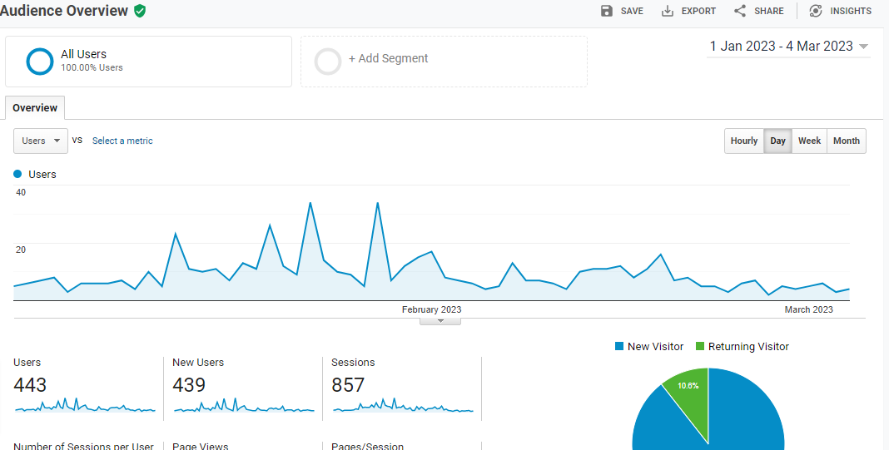
Task: Click the Insights icon
Action: [816, 11]
